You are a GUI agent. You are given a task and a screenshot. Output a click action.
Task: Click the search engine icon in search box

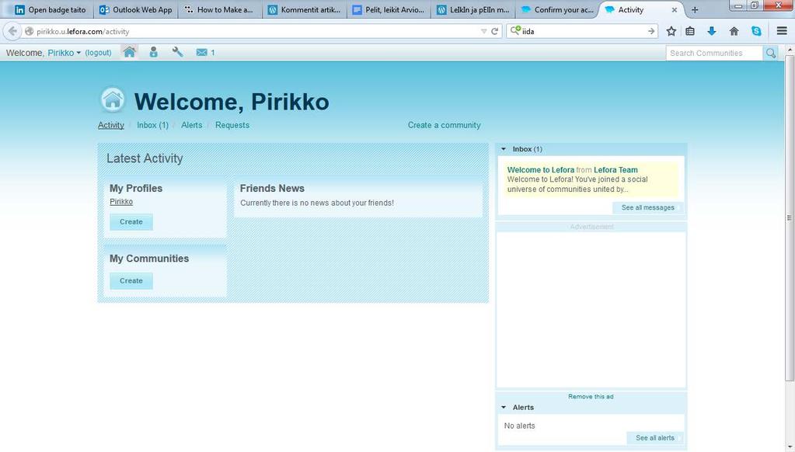pos(515,30)
